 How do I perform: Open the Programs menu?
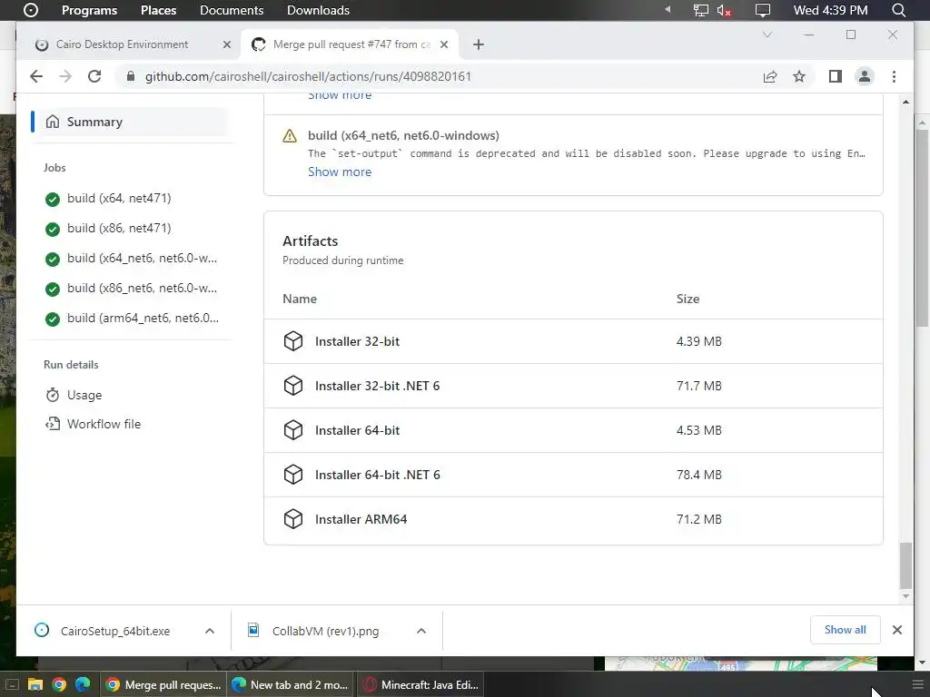pos(90,10)
